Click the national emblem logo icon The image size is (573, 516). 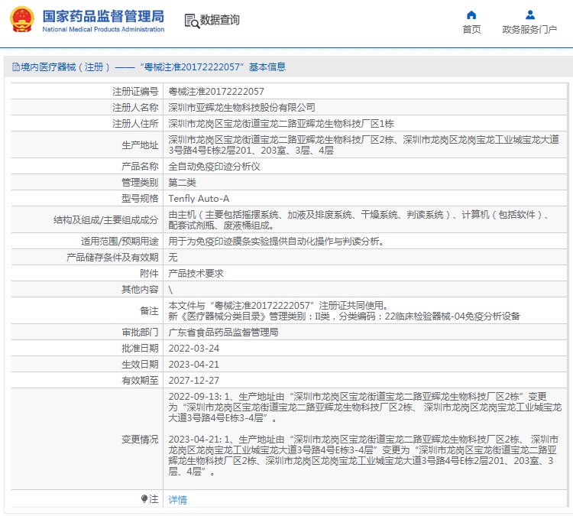tap(21, 21)
